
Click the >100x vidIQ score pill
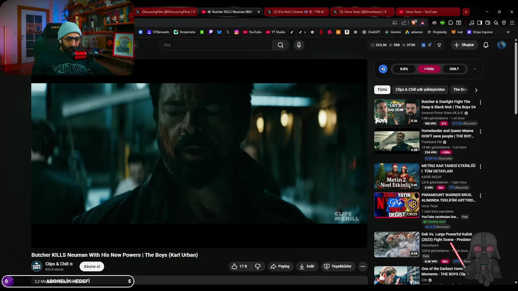coord(429,69)
